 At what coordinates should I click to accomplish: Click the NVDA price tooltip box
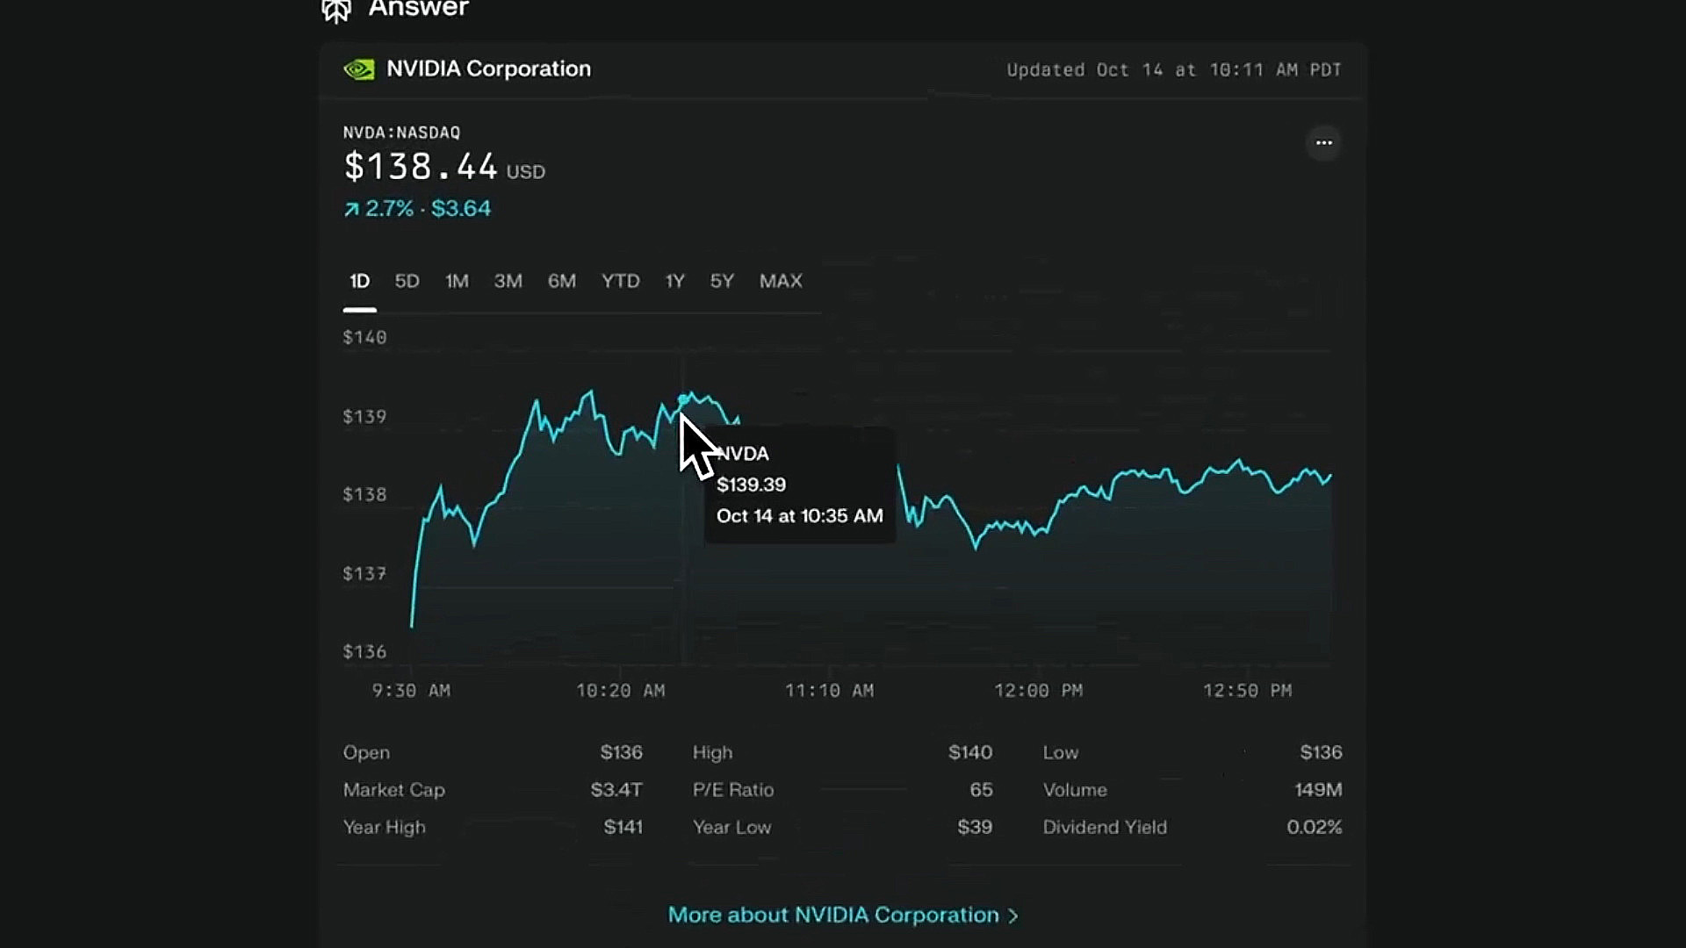click(799, 485)
